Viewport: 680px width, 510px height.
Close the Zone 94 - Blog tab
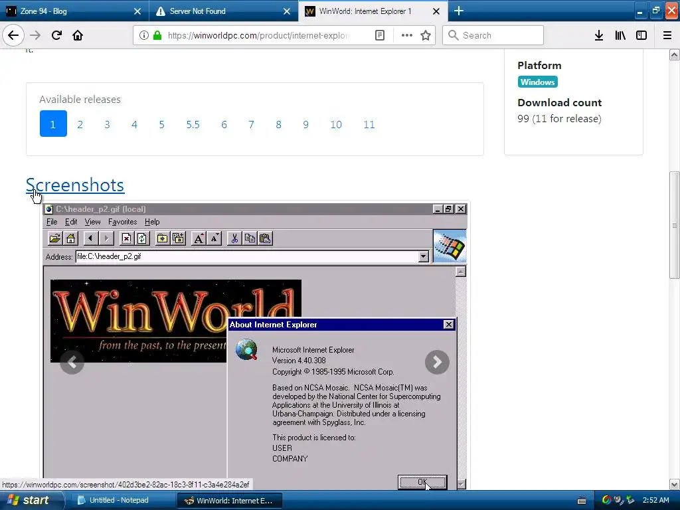pos(137,11)
